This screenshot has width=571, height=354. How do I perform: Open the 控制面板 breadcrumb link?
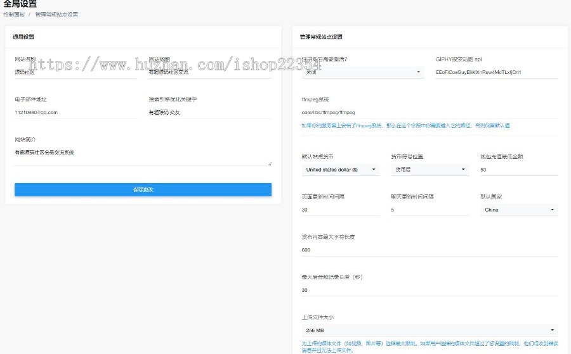pos(14,15)
